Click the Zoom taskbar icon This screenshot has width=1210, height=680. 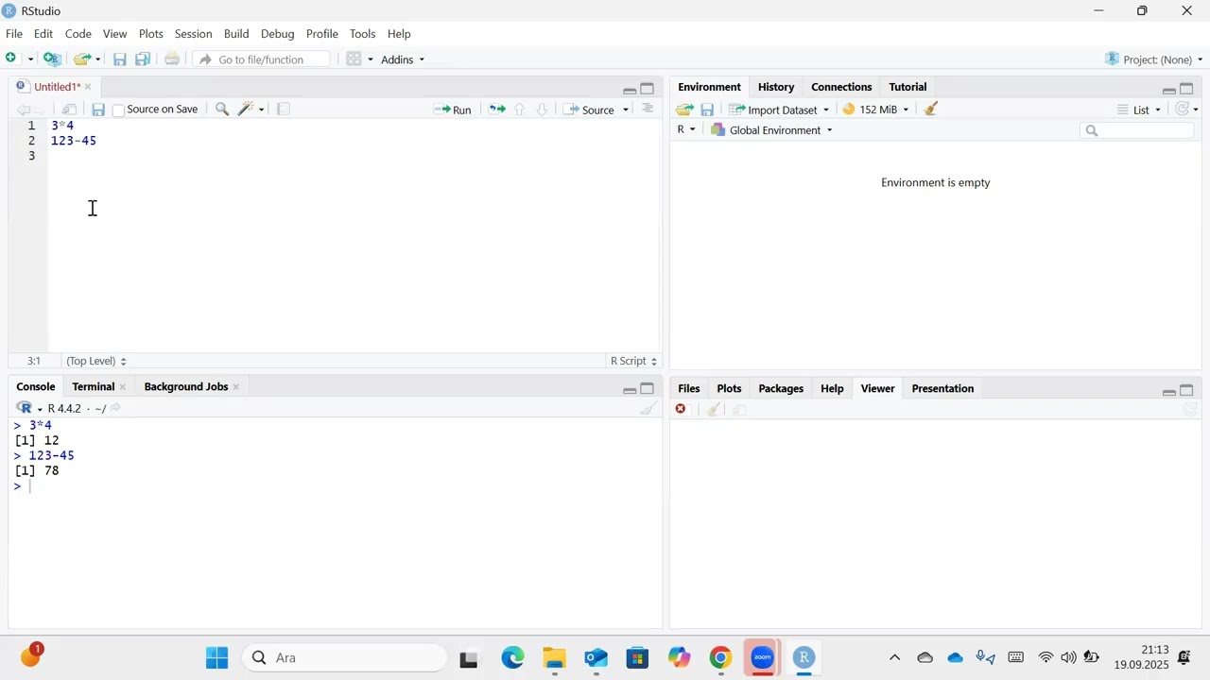coord(762,658)
